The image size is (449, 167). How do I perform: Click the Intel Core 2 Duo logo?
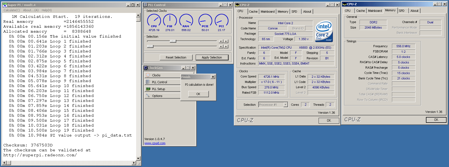(324, 31)
